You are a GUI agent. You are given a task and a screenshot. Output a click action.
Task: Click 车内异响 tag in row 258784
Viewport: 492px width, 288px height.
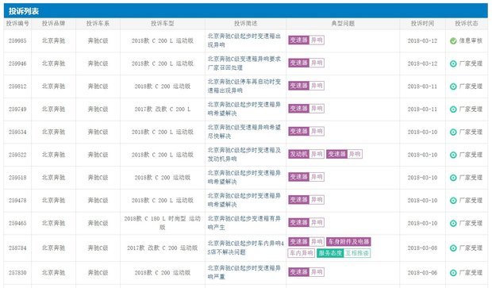click(302, 253)
